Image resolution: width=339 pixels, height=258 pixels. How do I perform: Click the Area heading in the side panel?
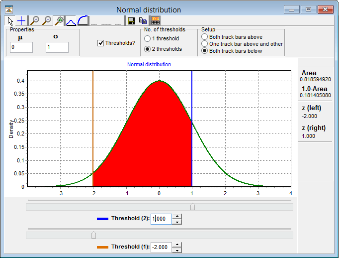click(309, 73)
